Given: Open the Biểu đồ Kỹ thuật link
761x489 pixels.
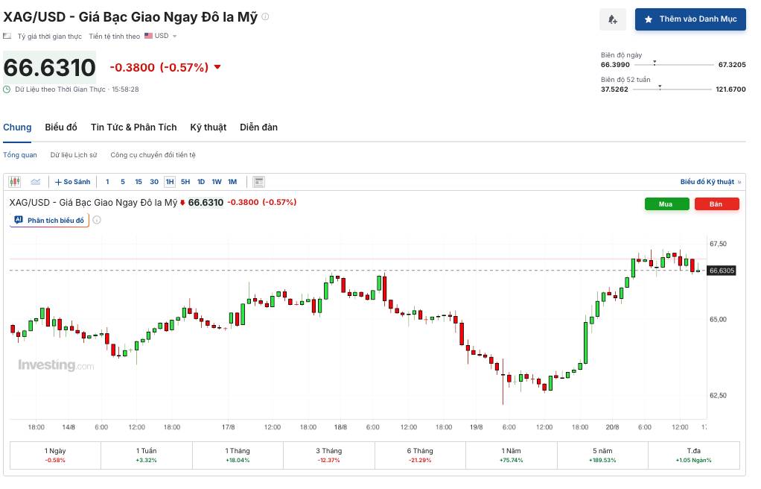Looking at the screenshot, I should (710, 182).
